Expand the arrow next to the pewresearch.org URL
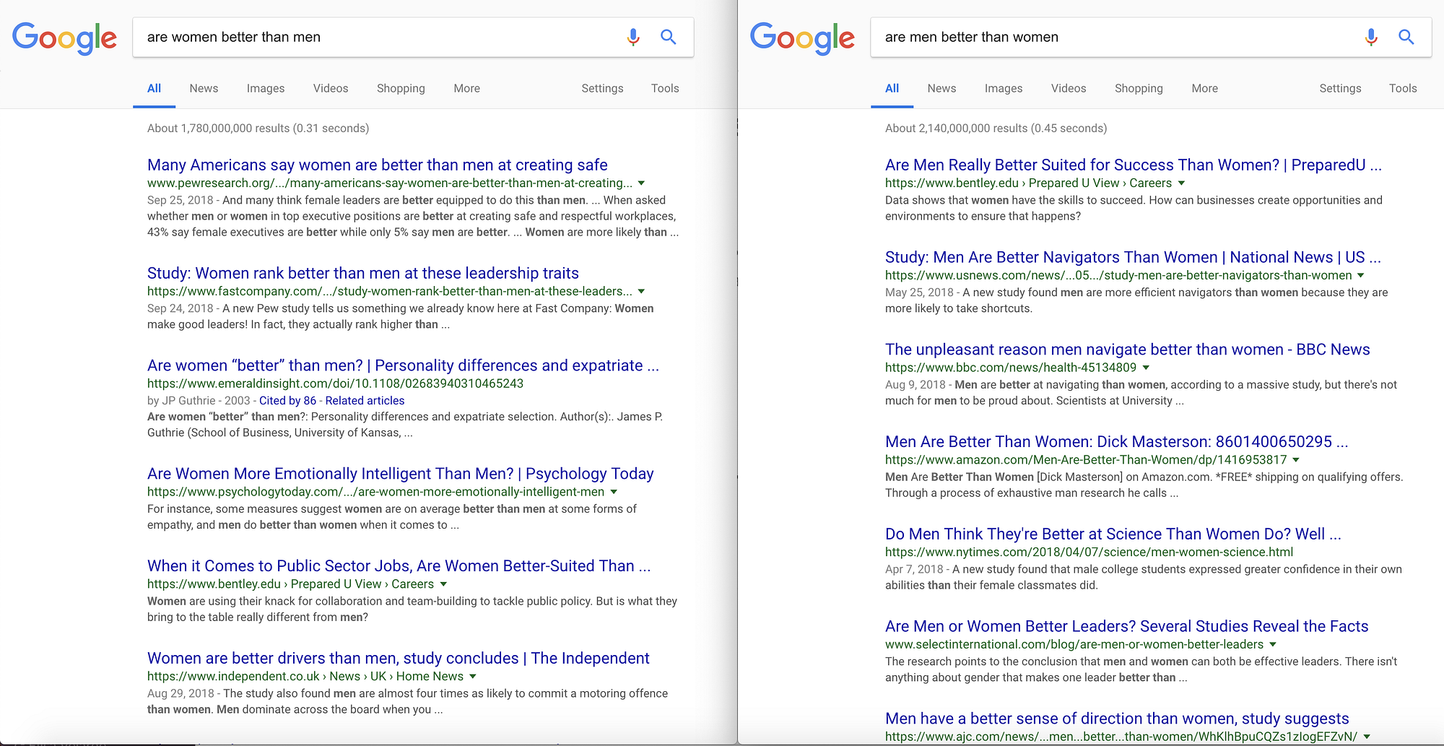1444x746 pixels. pos(641,183)
